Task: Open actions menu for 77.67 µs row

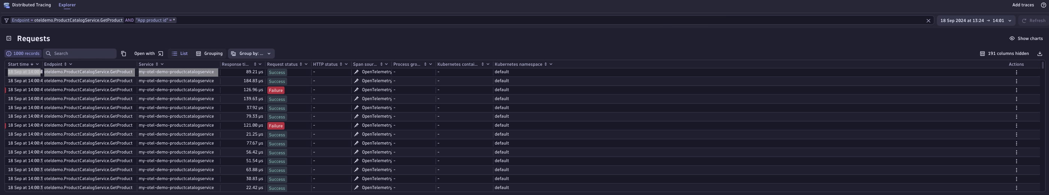Action: pos(1016,143)
